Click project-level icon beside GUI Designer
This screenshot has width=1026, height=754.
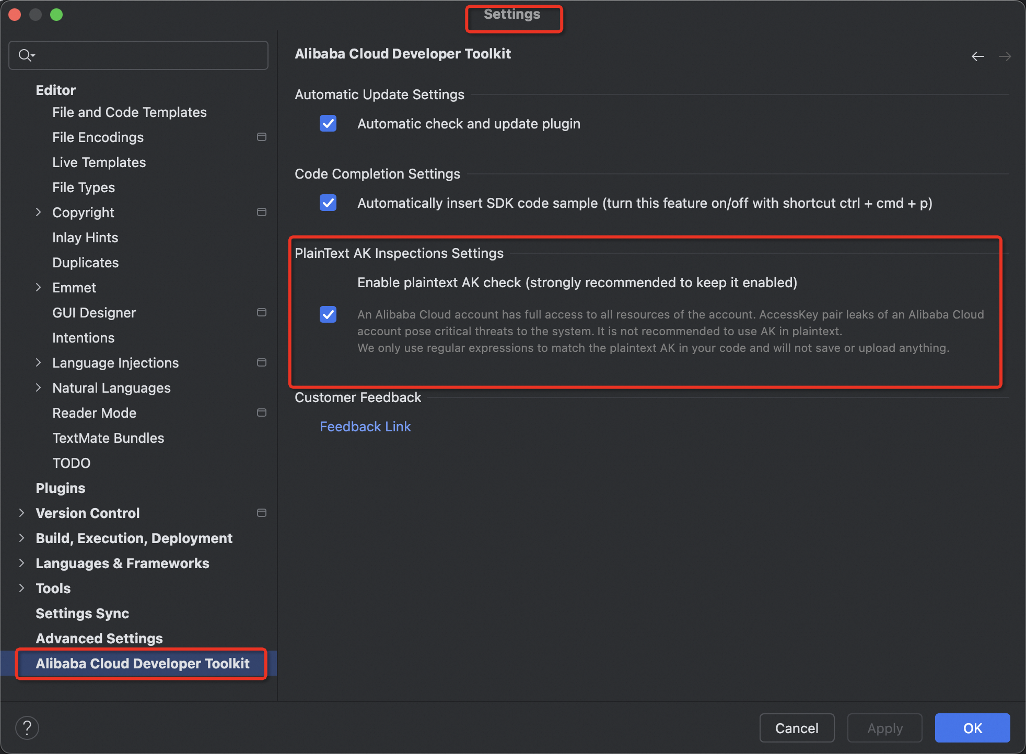tap(262, 312)
